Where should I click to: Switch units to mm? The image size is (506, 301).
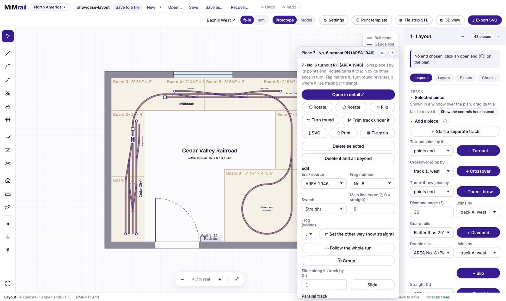click(x=261, y=20)
